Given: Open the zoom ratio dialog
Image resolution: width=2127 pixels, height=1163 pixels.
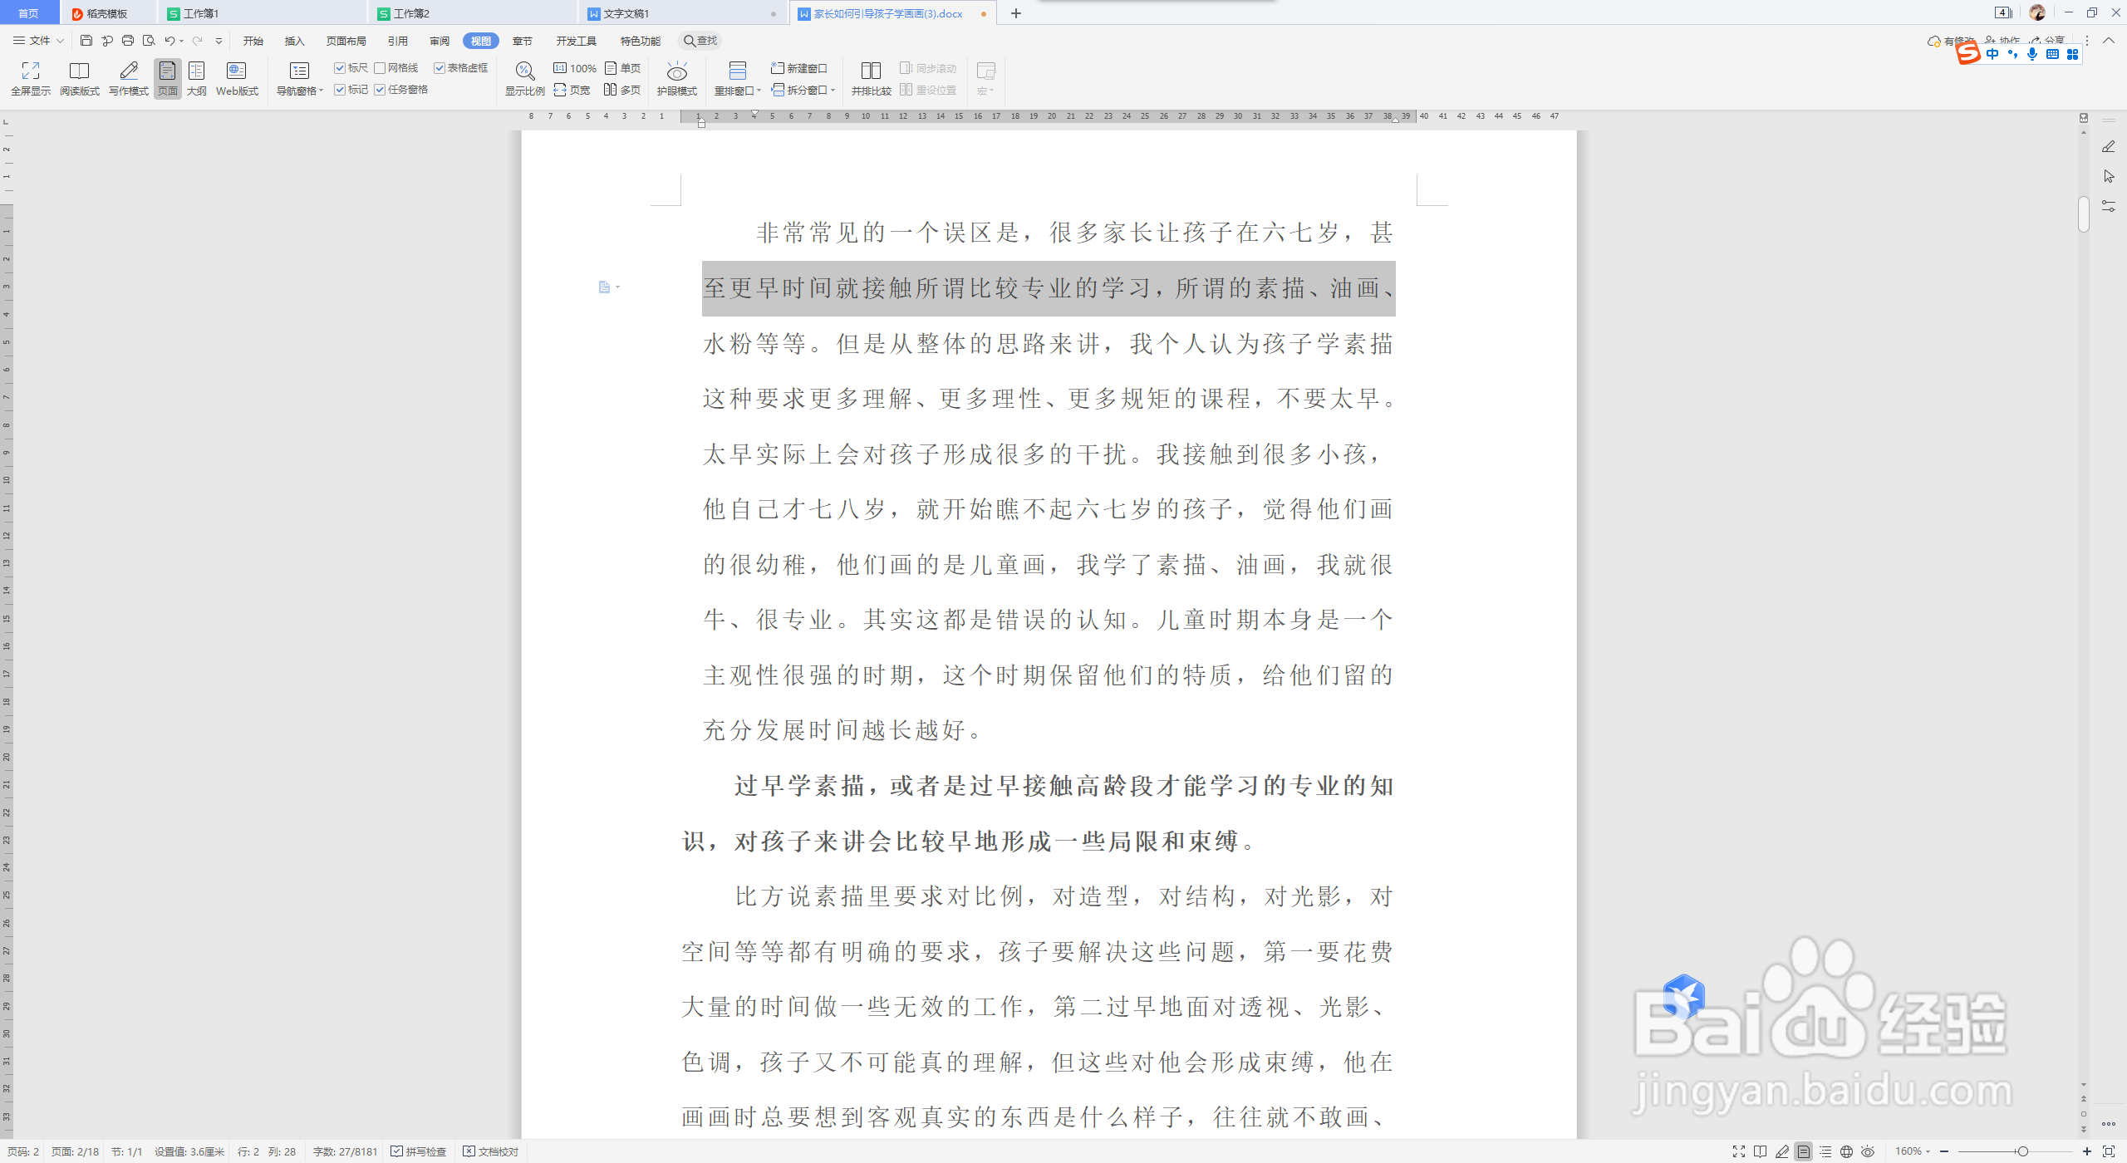Looking at the screenshot, I should [x=524, y=78].
